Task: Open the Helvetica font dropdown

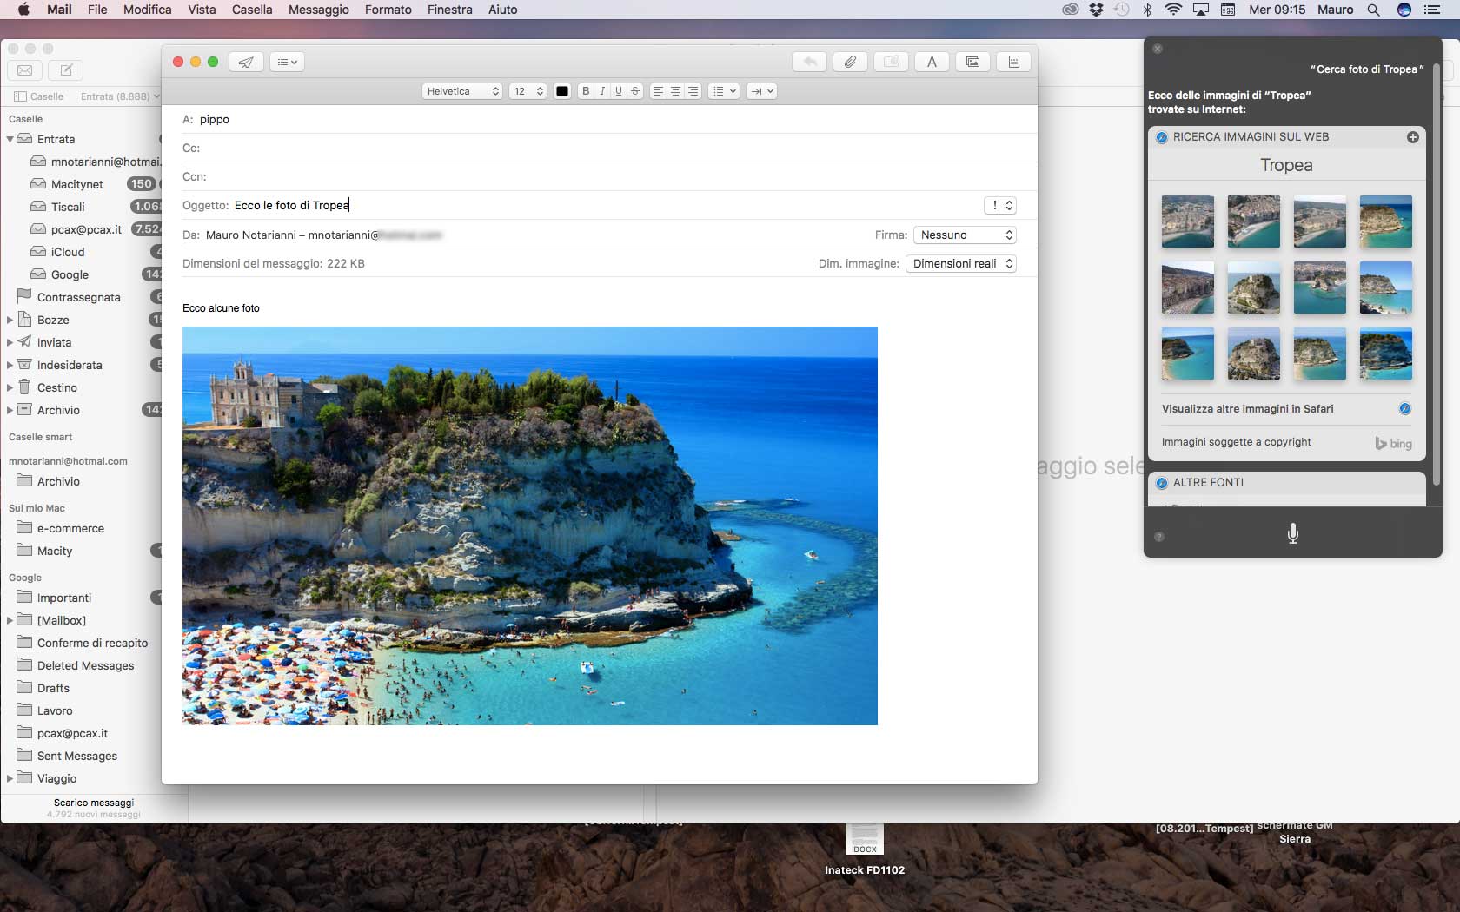Action: pyautogui.click(x=462, y=91)
